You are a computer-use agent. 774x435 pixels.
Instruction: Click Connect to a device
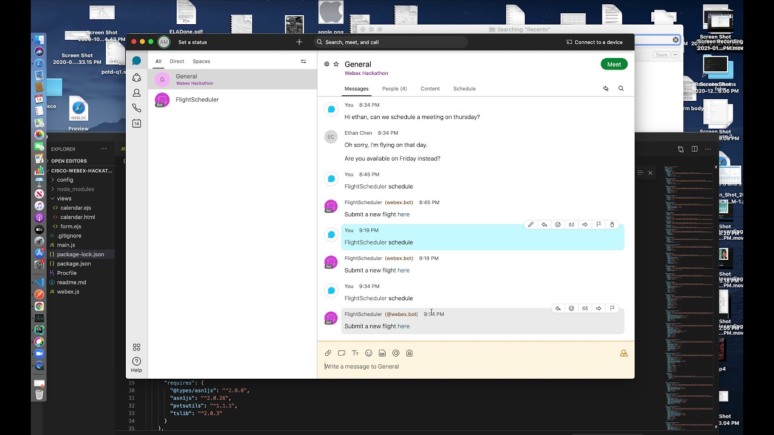(594, 42)
